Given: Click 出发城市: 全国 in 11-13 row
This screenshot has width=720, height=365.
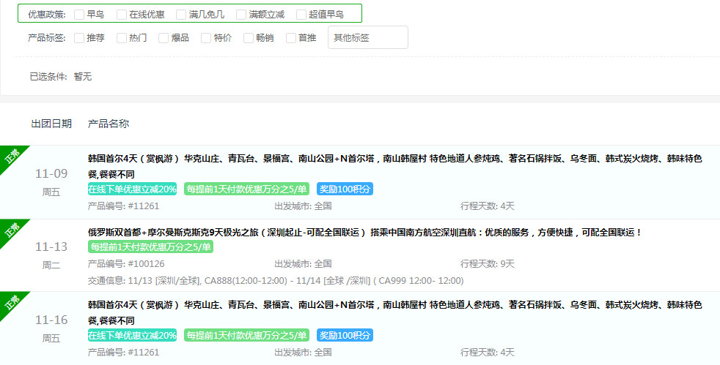Looking at the screenshot, I should [303, 264].
